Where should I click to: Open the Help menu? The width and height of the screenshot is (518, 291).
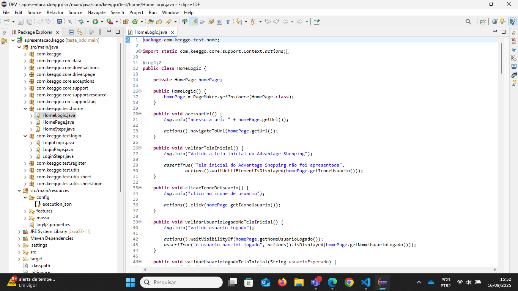[x=189, y=13]
